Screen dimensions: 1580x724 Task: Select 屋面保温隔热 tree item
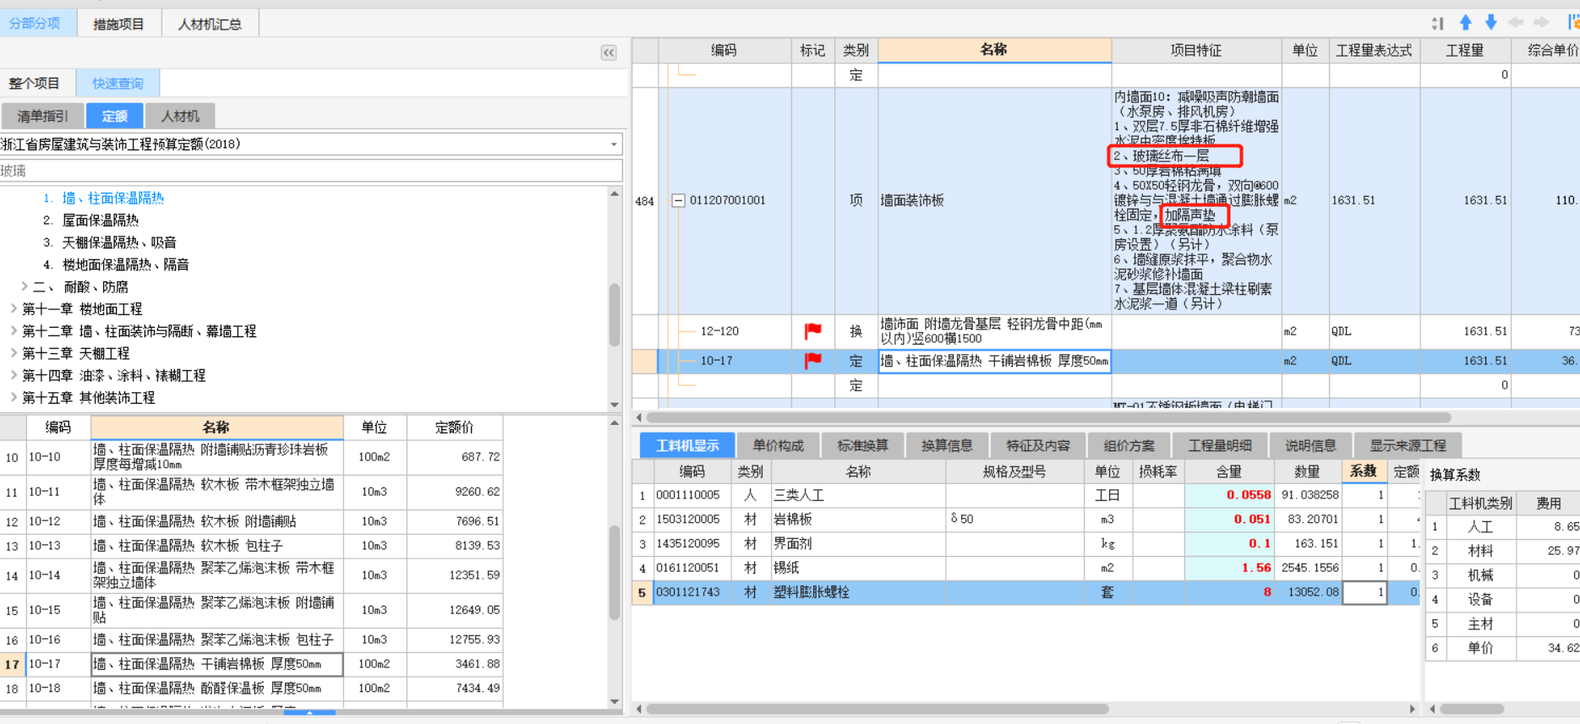101,220
